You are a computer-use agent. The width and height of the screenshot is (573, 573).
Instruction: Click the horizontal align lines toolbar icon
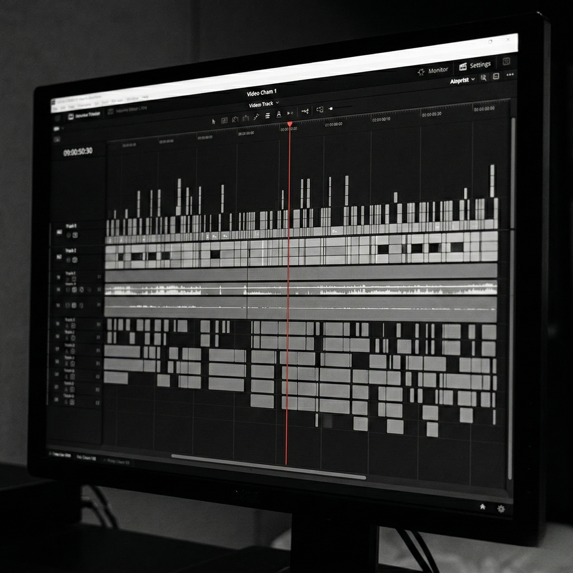coord(267,116)
